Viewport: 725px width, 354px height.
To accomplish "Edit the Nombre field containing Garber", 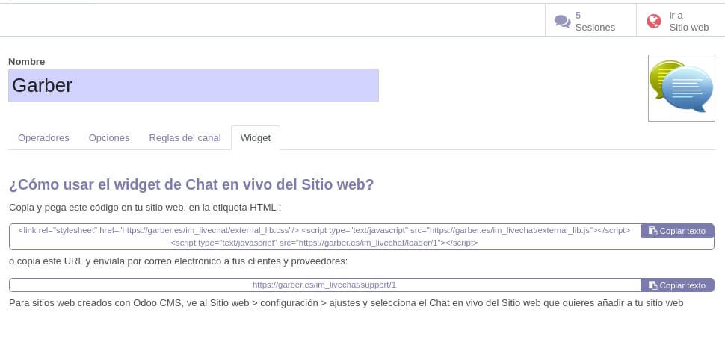I will (x=194, y=85).
